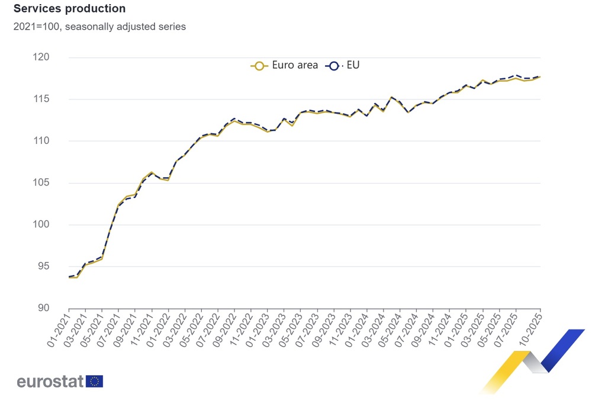Click the Services production chart title
The height and width of the screenshot is (400, 592).
tap(69, 9)
